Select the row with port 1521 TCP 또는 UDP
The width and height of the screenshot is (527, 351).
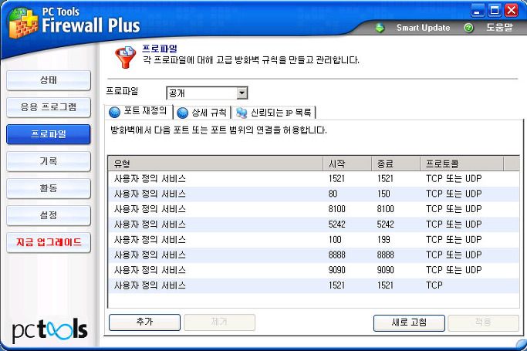tap(313, 179)
